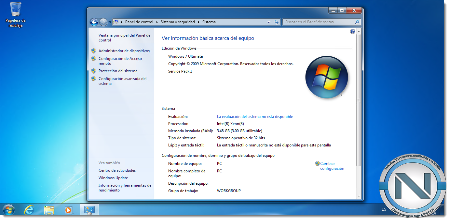Open the address bar history dropdown
The width and height of the screenshot is (449, 220).
click(x=269, y=22)
